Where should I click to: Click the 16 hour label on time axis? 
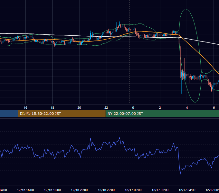coord(25,108)
